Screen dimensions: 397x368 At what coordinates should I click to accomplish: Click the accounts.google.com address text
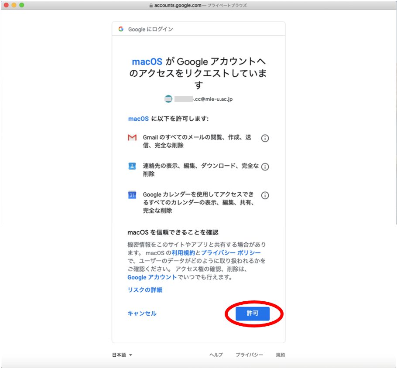pyautogui.click(x=178, y=5)
